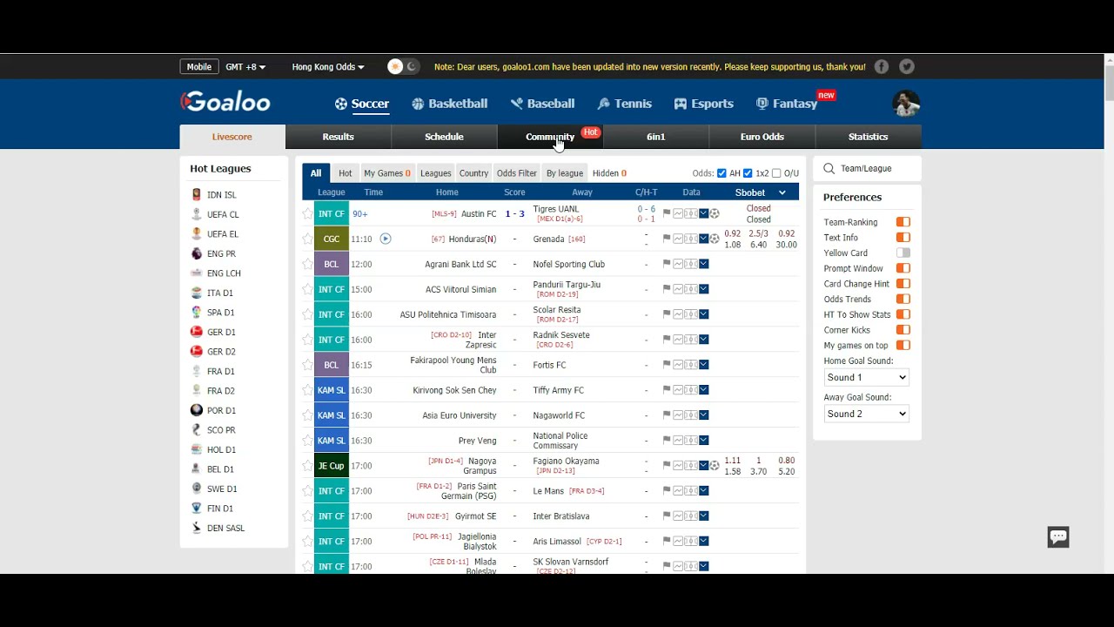
Task: Open the GMT +8 timezone dropdown
Action: click(245, 67)
